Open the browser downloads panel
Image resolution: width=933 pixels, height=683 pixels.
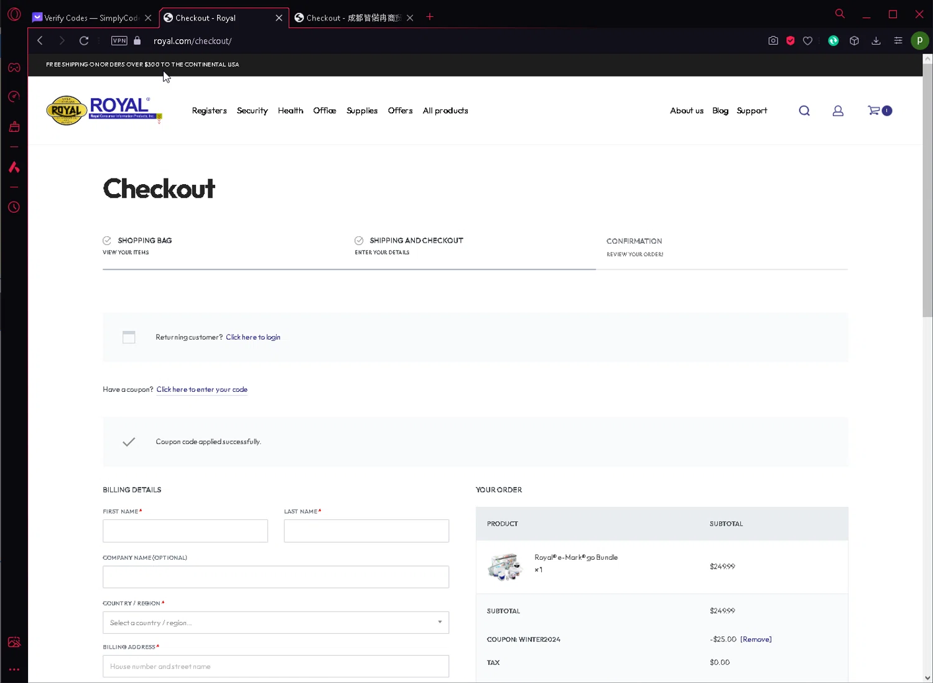pos(876,40)
